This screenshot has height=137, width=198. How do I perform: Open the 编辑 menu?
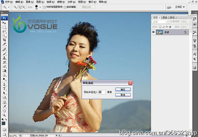pyautogui.click(x=19, y=2)
